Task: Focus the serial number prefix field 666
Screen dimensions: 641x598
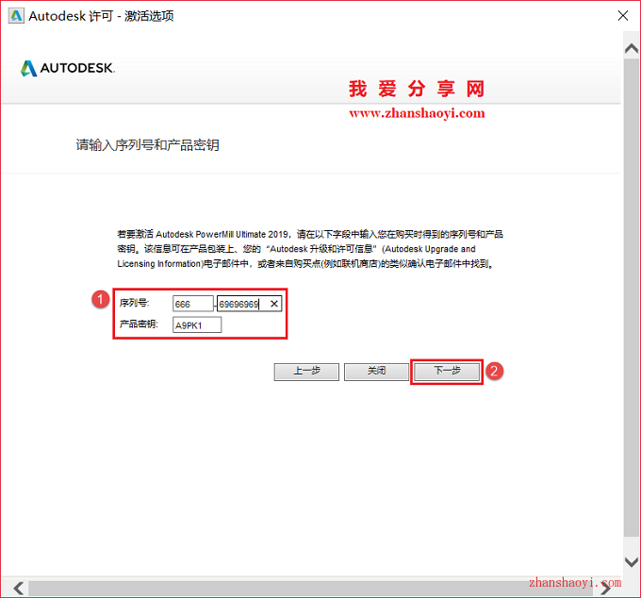Action: [x=192, y=304]
